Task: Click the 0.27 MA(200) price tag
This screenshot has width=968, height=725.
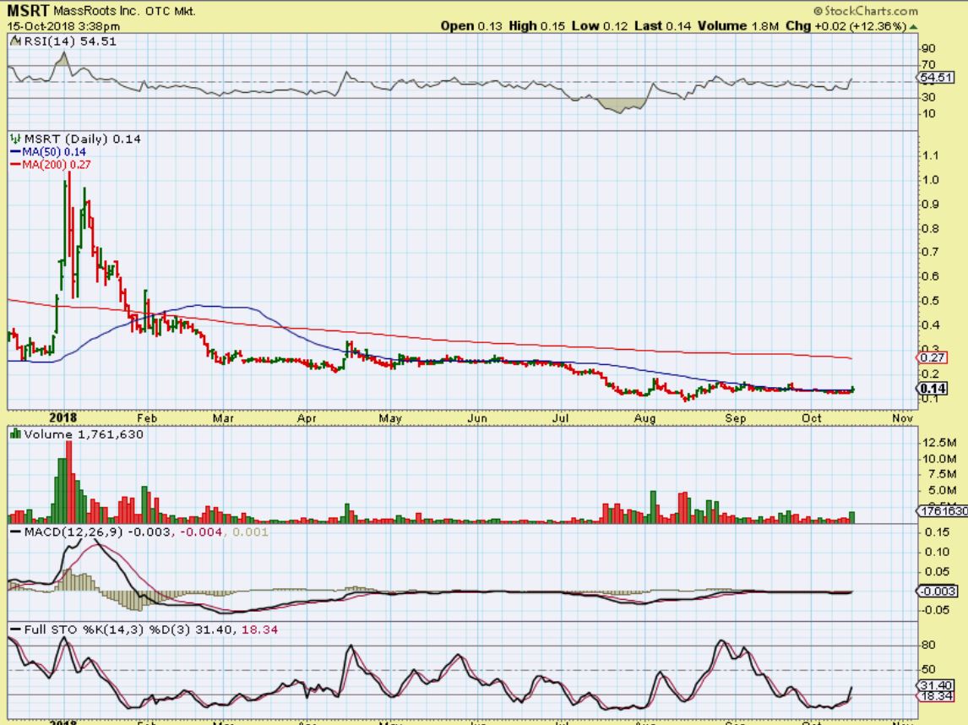Action: coord(933,357)
